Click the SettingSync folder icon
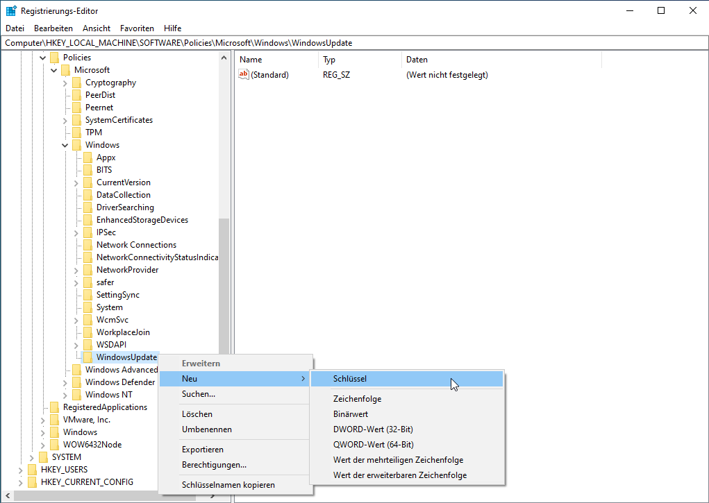This screenshot has height=503, width=709. [x=88, y=295]
